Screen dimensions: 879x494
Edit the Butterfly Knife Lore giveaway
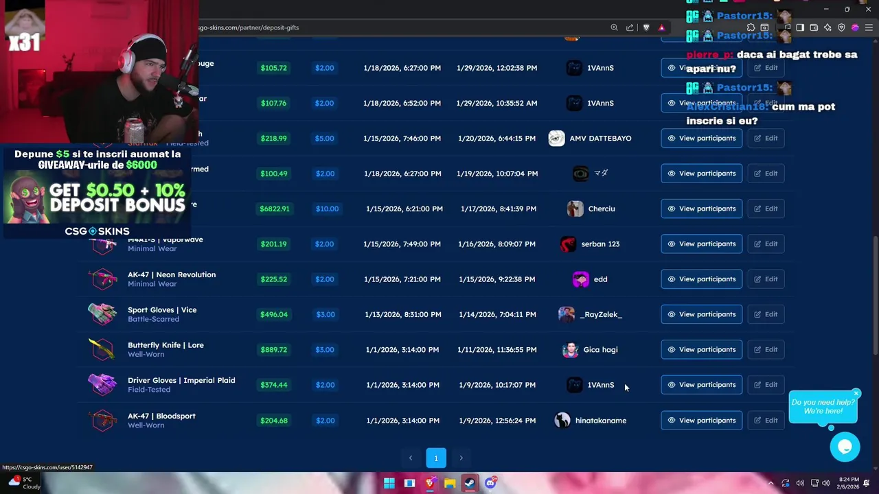(766, 349)
